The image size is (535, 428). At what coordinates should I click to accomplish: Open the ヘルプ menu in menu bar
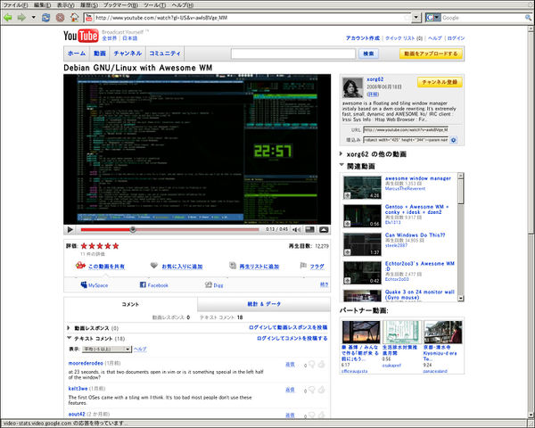183,4
